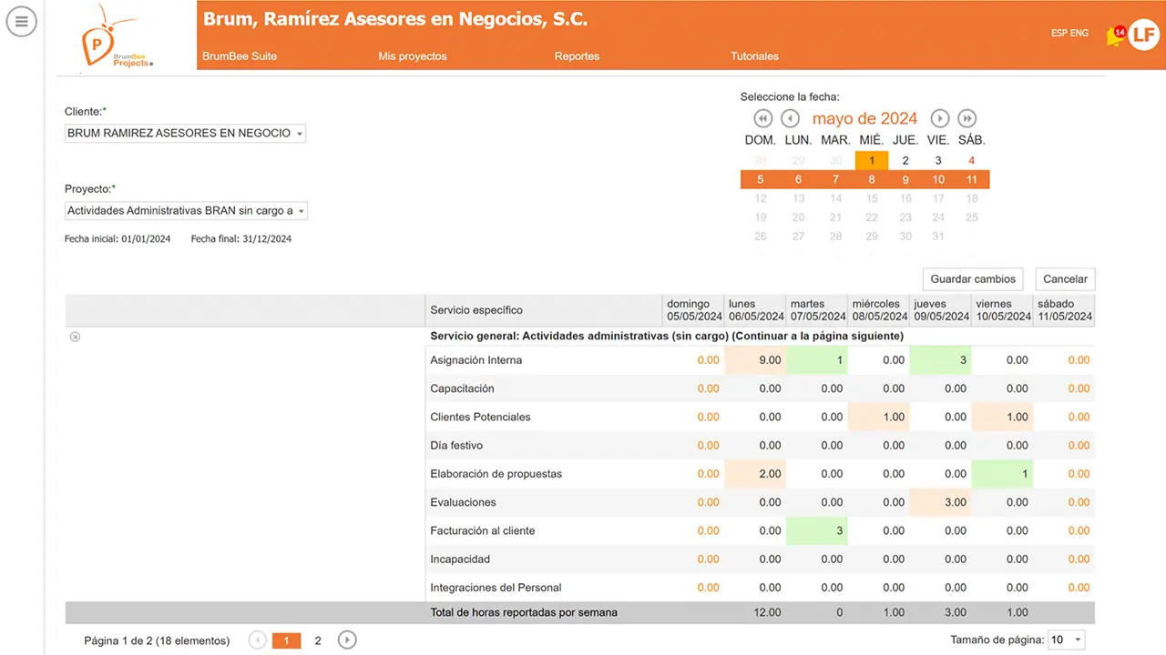The image size is (1166, 655).
Task: Go to previous page of the grid
Action: point(258,640)
